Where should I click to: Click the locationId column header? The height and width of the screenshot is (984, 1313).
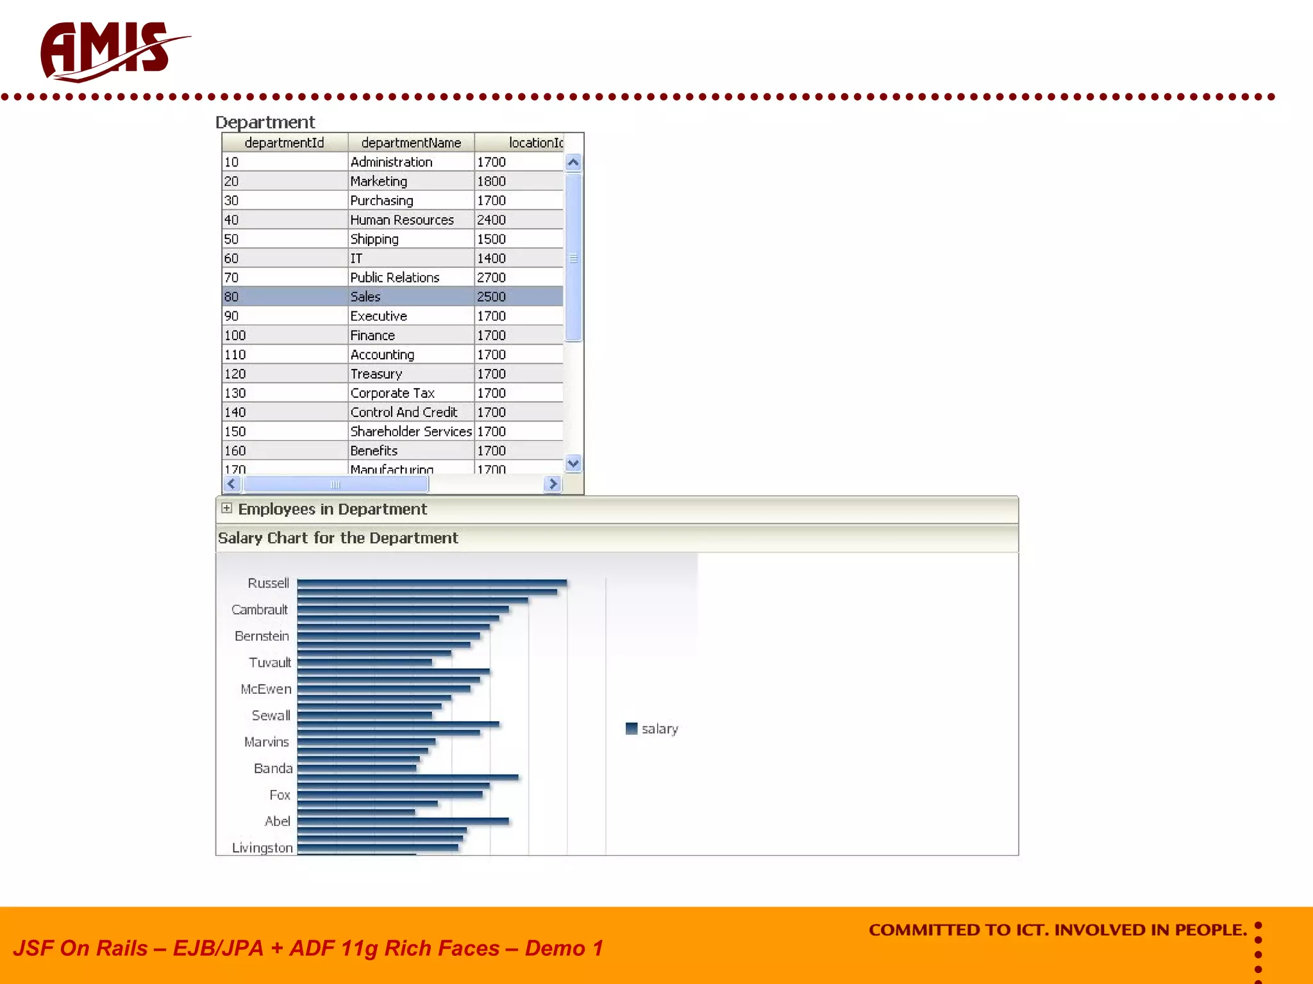(535, 143)
